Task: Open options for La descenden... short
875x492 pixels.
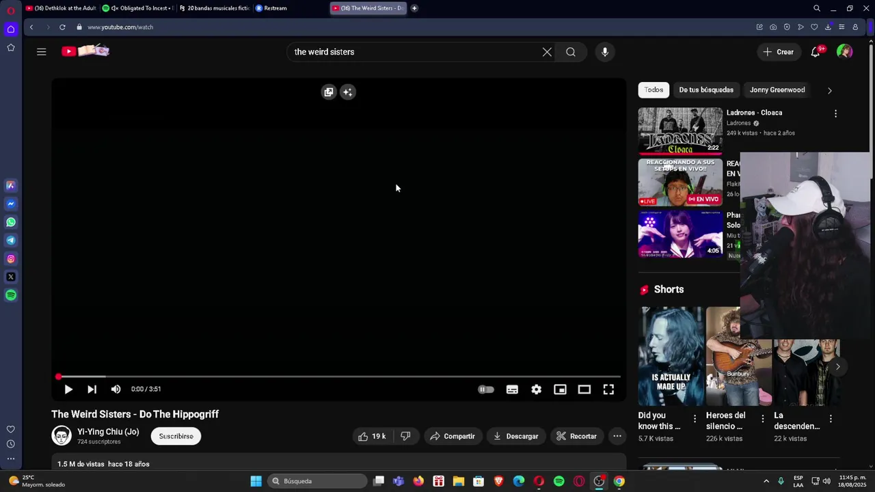Action: pos(831,419)
